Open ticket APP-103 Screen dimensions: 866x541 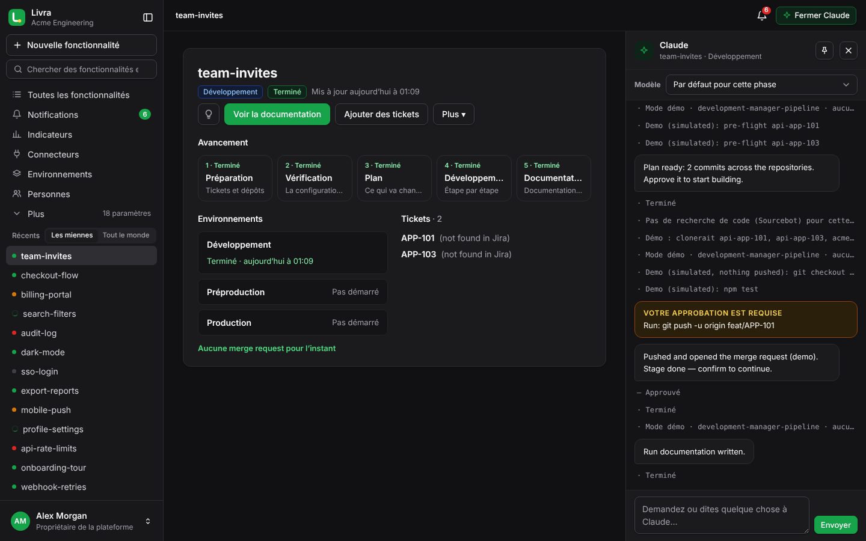click(419, 254)
